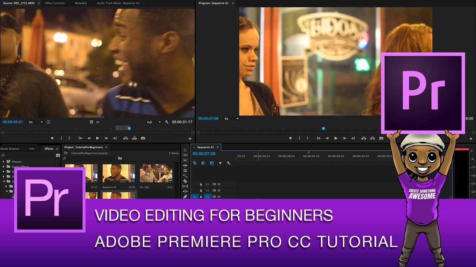Mark Out point in the Source monitor
Screen dimensions: 476x267
(x=69, y=138)
